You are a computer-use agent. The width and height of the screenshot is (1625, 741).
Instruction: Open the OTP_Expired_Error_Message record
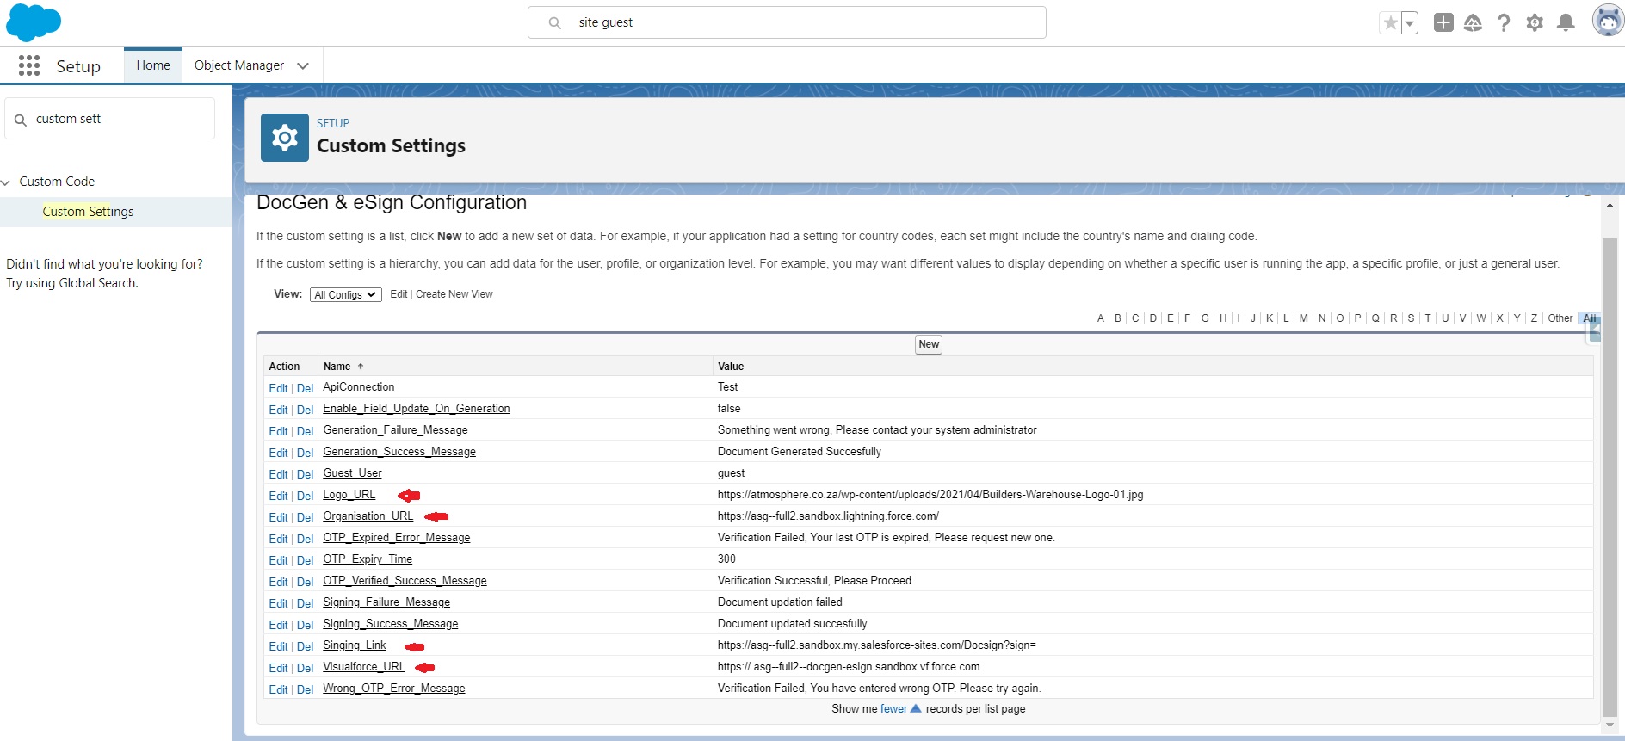click(397, 538)
